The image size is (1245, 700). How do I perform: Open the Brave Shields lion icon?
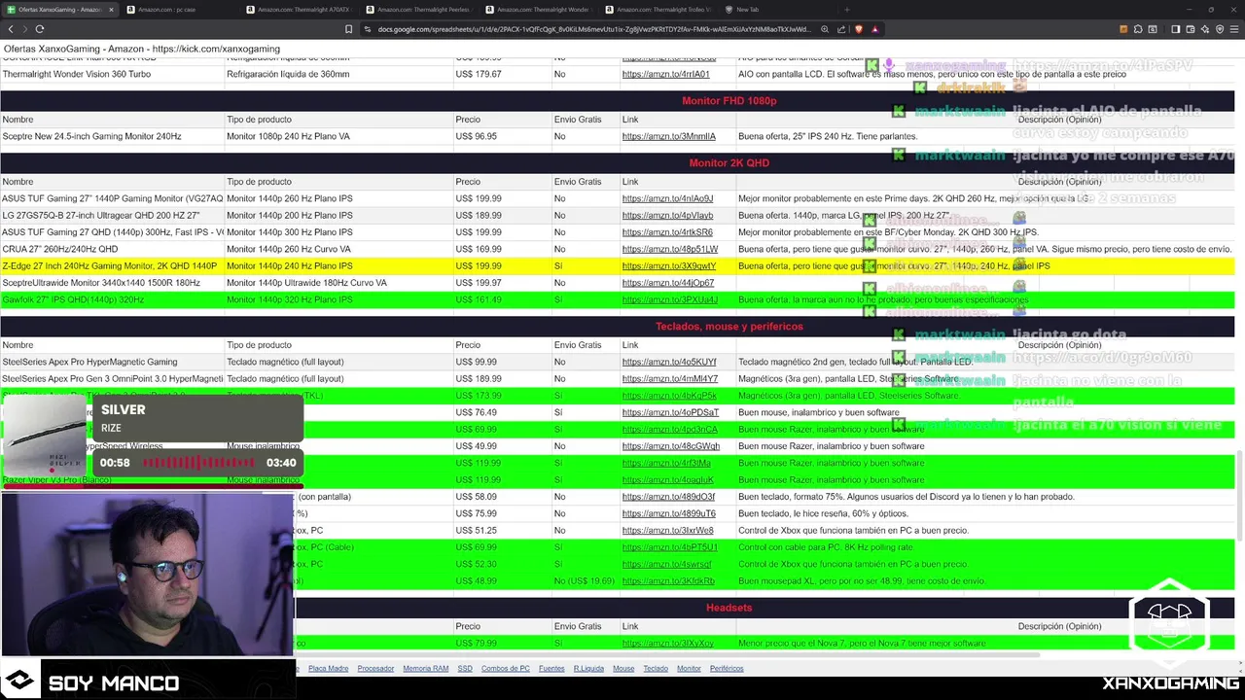pyautogui.click(x=859, y=29)
